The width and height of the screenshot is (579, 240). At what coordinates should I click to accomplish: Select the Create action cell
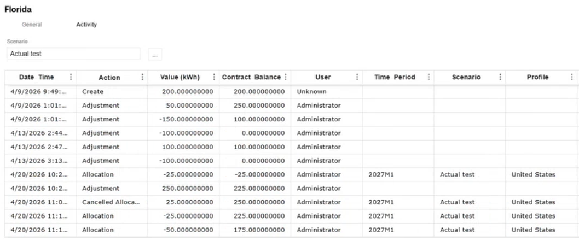[x=112, y=91]
